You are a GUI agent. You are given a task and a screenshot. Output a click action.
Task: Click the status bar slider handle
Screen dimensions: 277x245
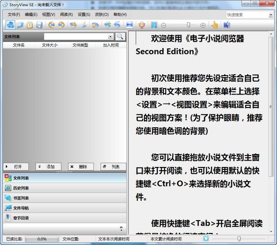(239, 239)
